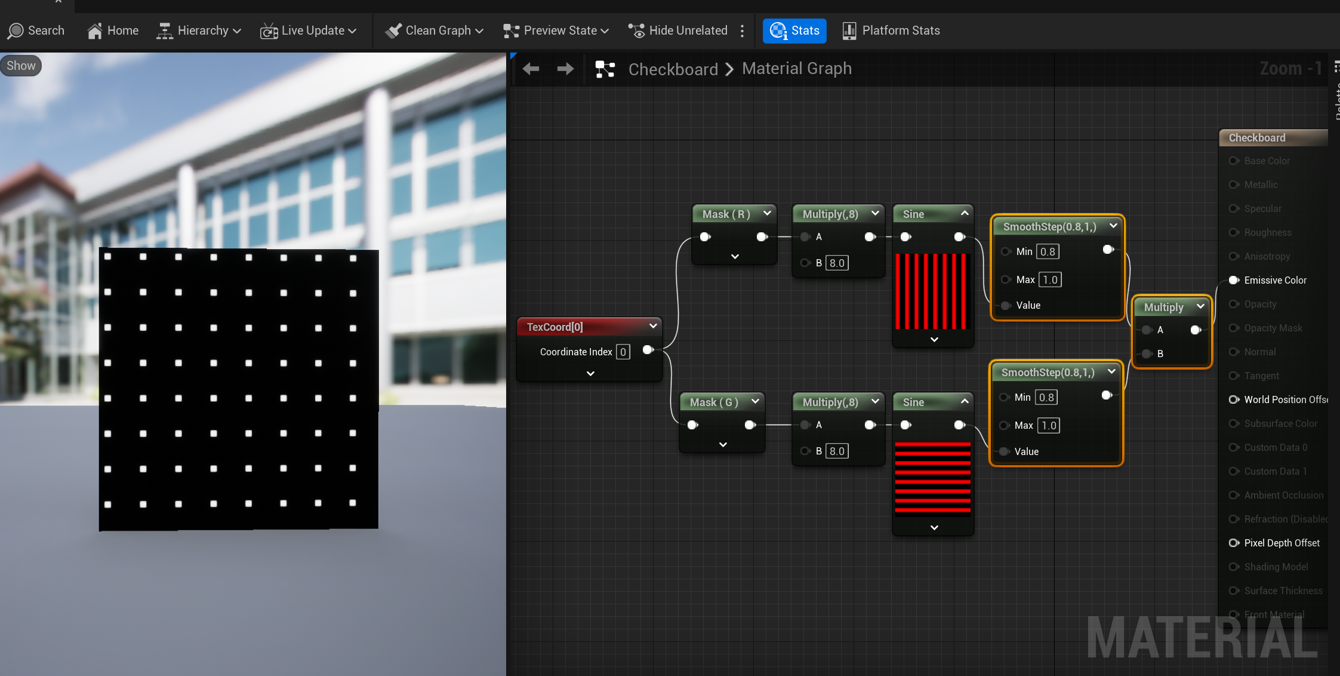Open toolbar overflow three-dots menu

point(742,30)
